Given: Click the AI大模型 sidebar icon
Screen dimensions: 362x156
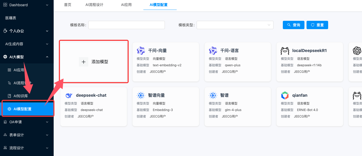Looking at the screenshot, I should click(x=5, y=57).
